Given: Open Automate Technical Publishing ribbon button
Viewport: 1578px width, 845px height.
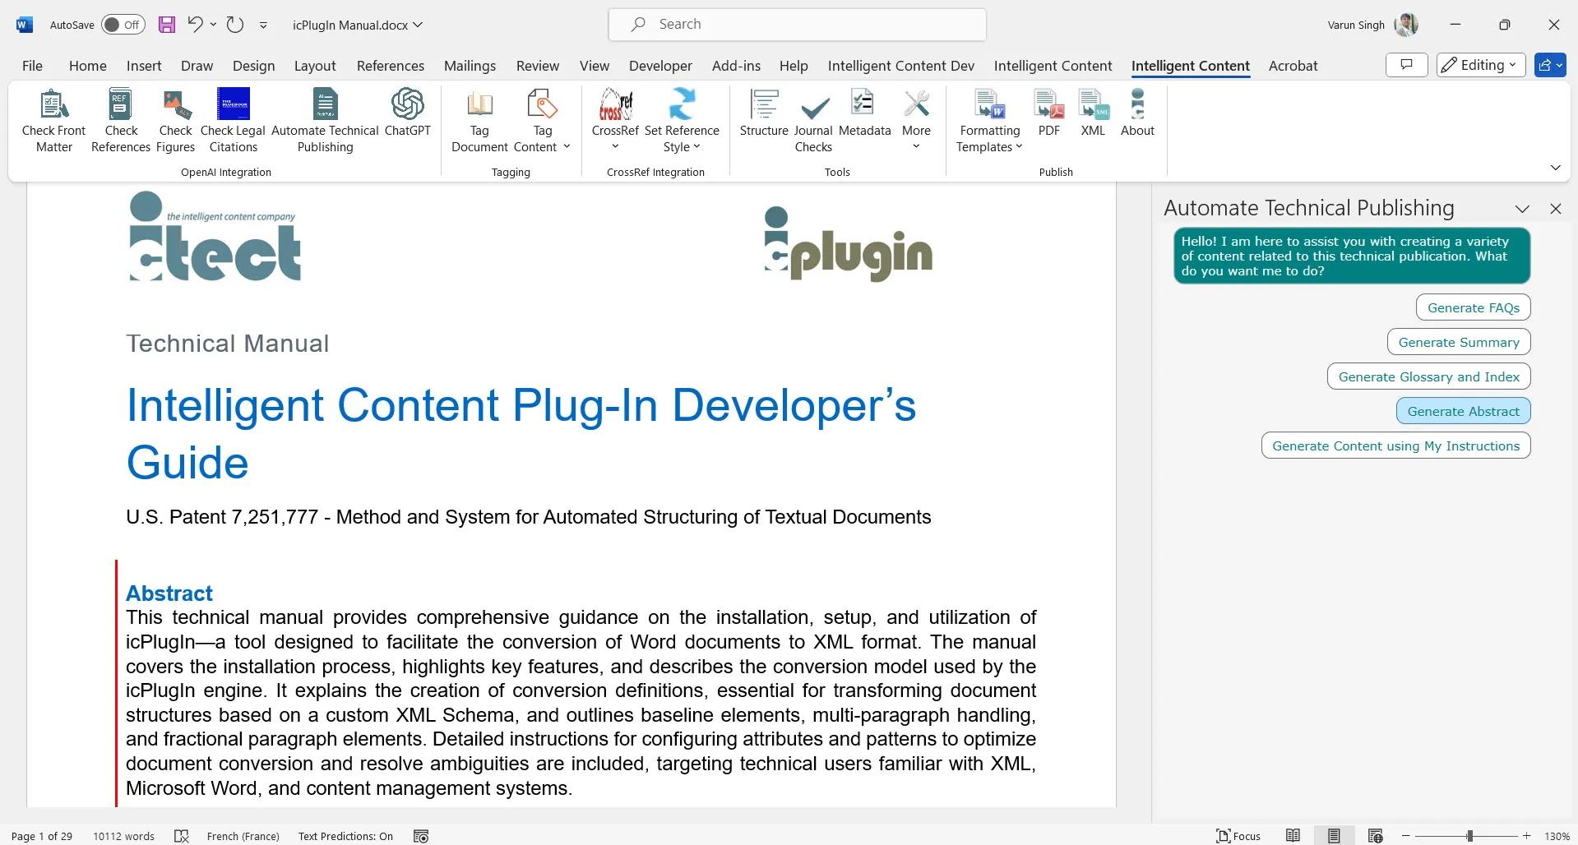Looking at the screenshot, I should click(x=325, y=121).
